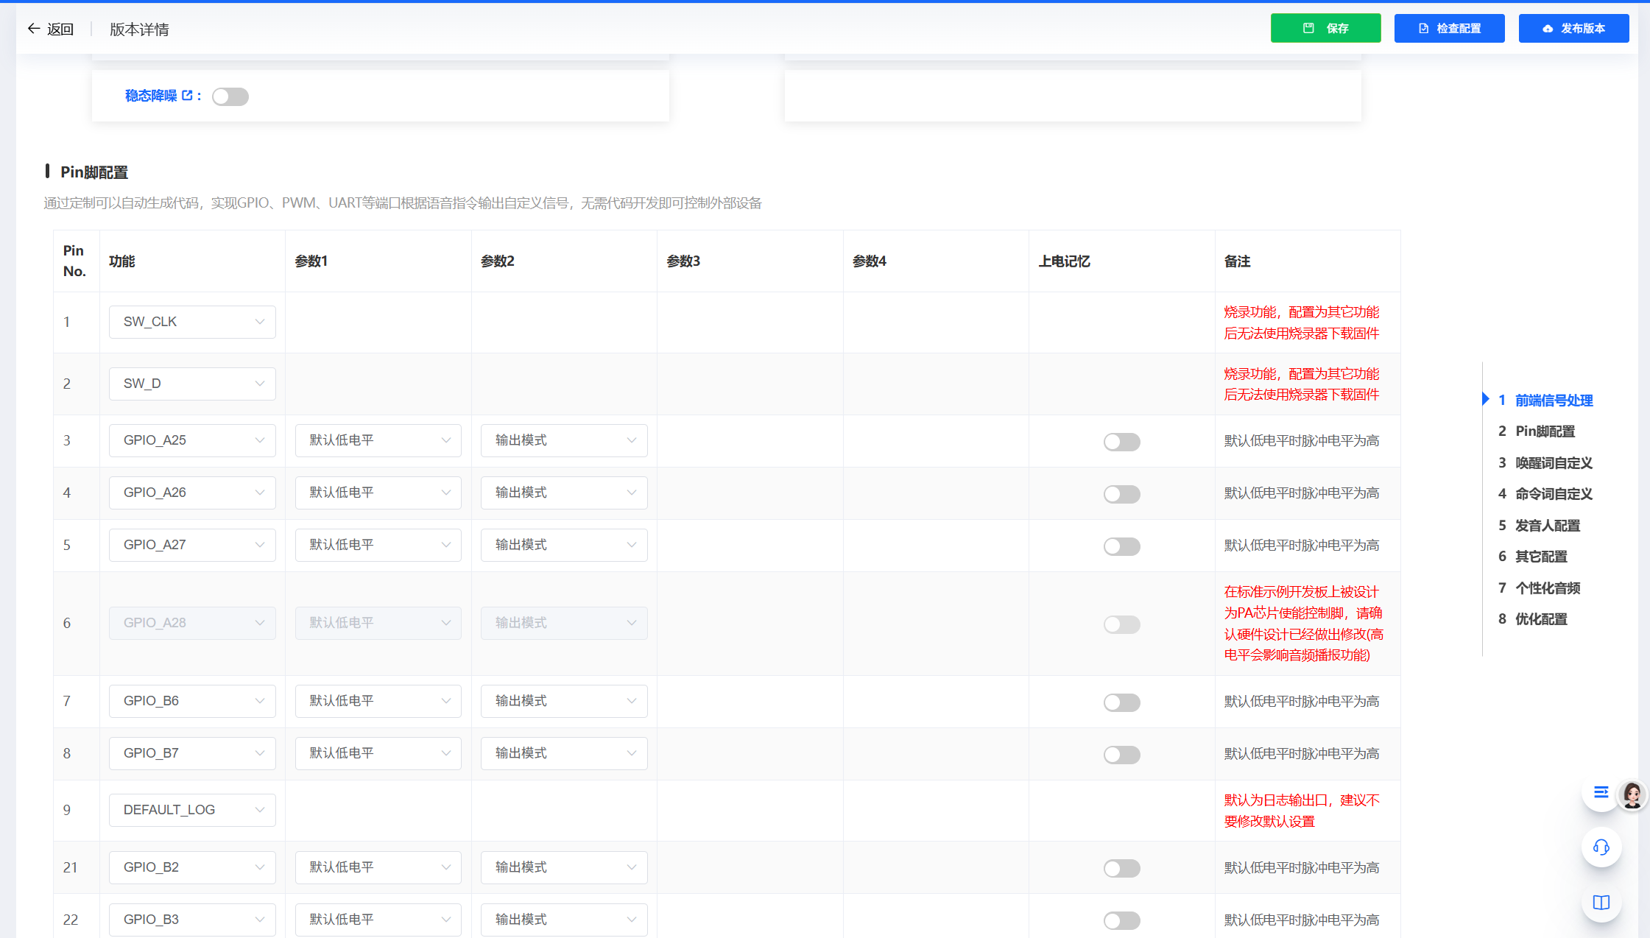
Task: Expand 输出模式 dropdown in GPIO_A26 row
Action: (564, 493)
